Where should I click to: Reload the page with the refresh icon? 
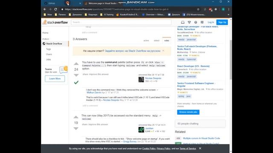(x=55, y=9)
